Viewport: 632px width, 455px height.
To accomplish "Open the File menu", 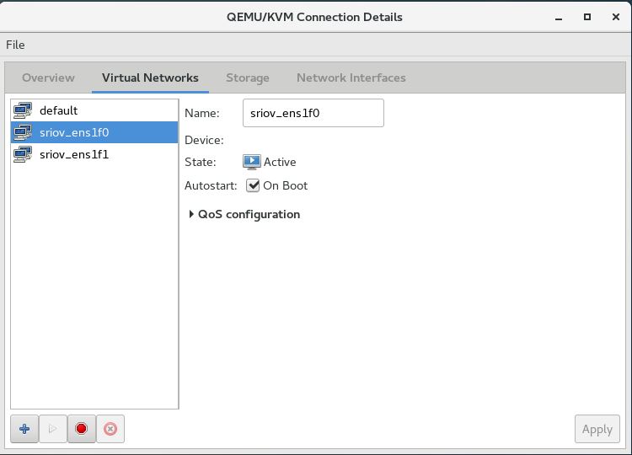I will pos(15,45).
